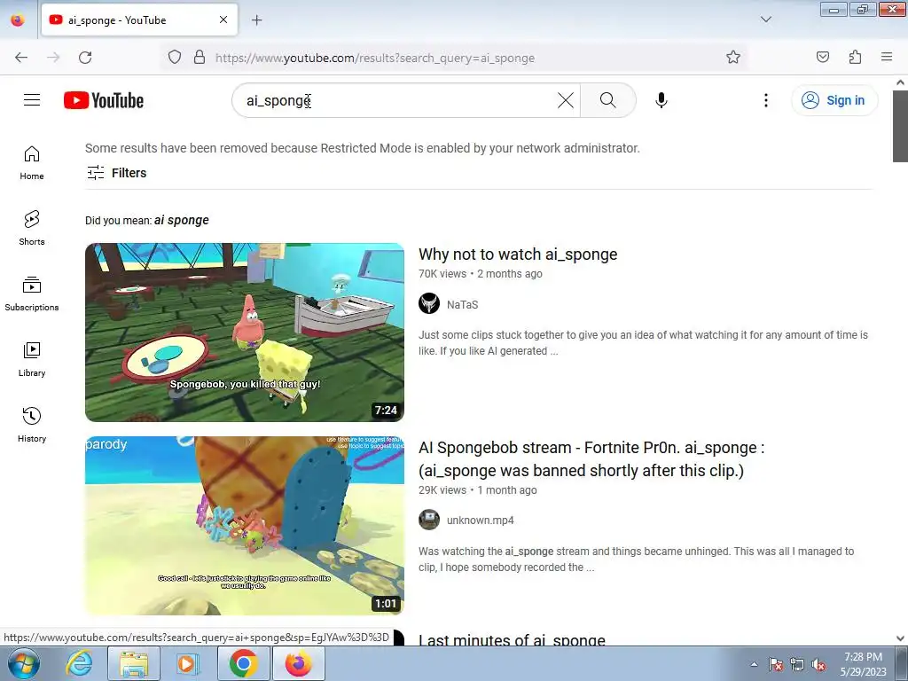This screenshot has width=908, height=681.
Task: Open the NaTaS channel avatar
Action: coord(429,303)
